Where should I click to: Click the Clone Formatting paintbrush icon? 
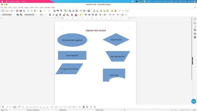pos(40,11)
